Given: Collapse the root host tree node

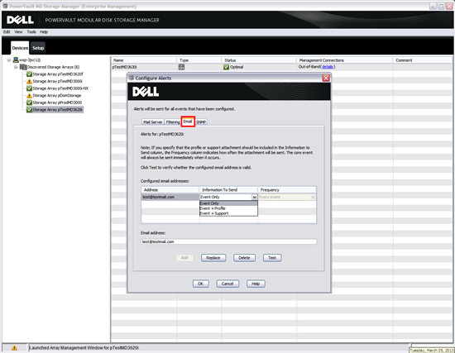Looking at the screenshot, I should (9, 60).
